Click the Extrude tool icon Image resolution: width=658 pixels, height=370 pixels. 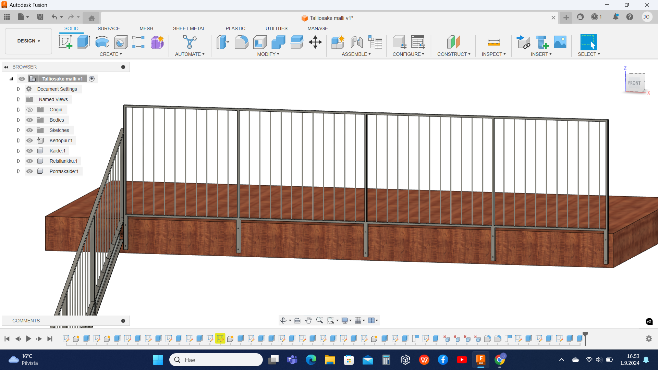click(x=84, y=42)
